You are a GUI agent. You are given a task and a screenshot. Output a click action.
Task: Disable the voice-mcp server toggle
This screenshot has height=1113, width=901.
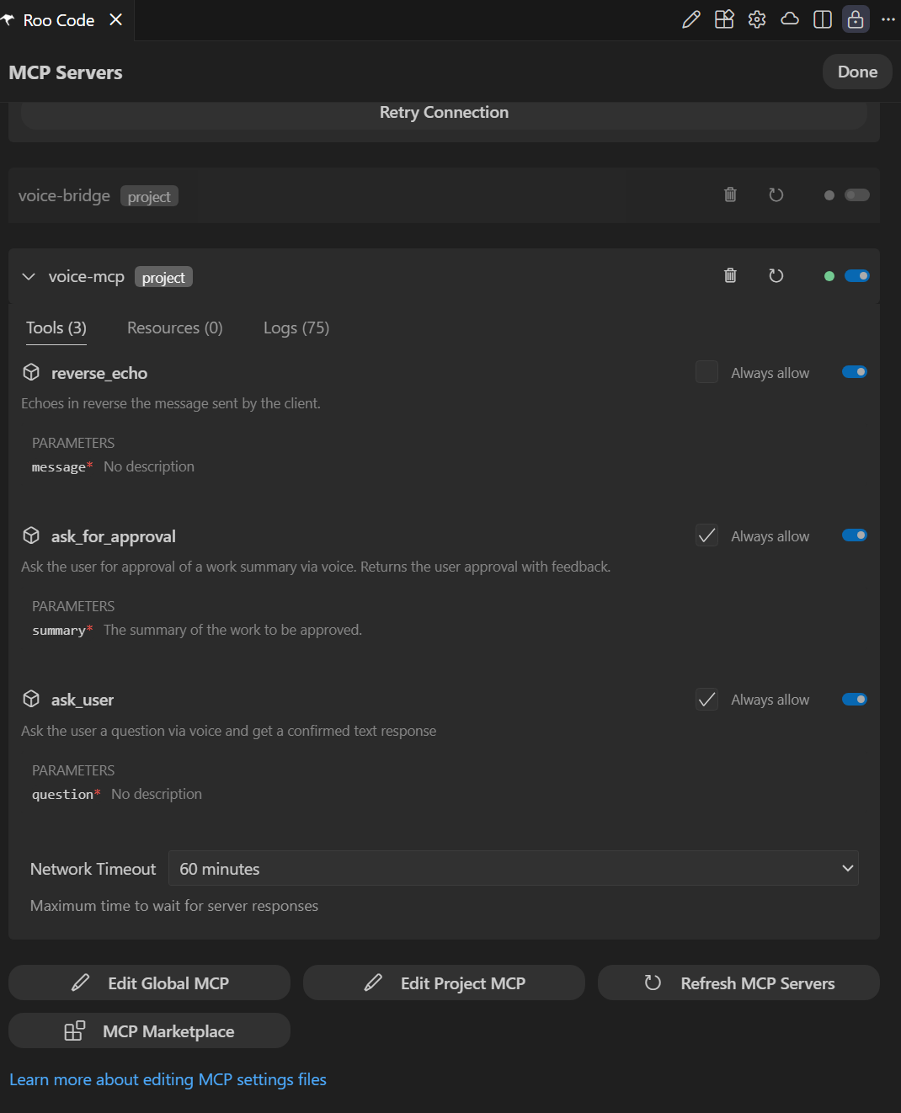click(856, 275)
